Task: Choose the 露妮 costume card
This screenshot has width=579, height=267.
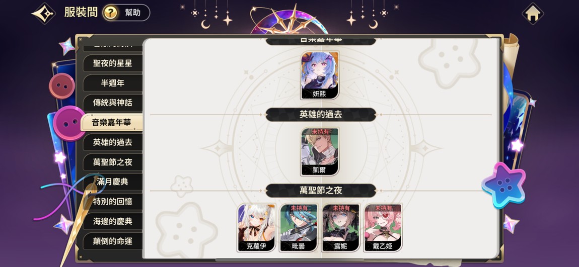Action: [x=340, y=228]
